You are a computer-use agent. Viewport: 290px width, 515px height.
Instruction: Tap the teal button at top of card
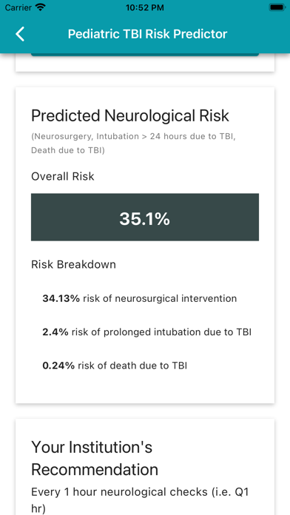145,54
